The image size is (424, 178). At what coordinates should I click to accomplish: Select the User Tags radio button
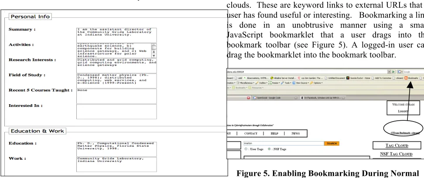(x=246, y=149)
